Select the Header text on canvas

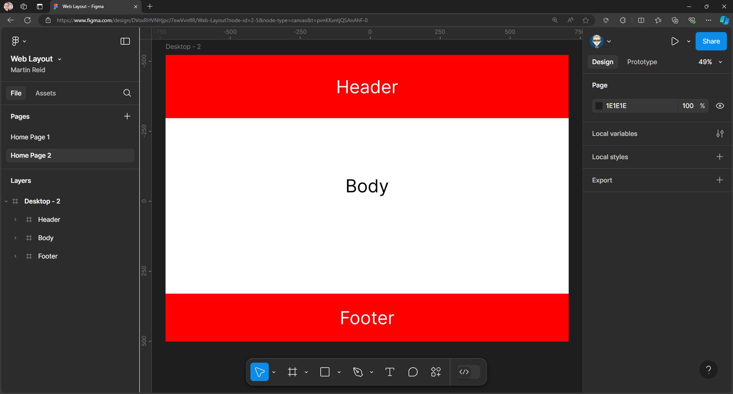click(x=367, y=87)
